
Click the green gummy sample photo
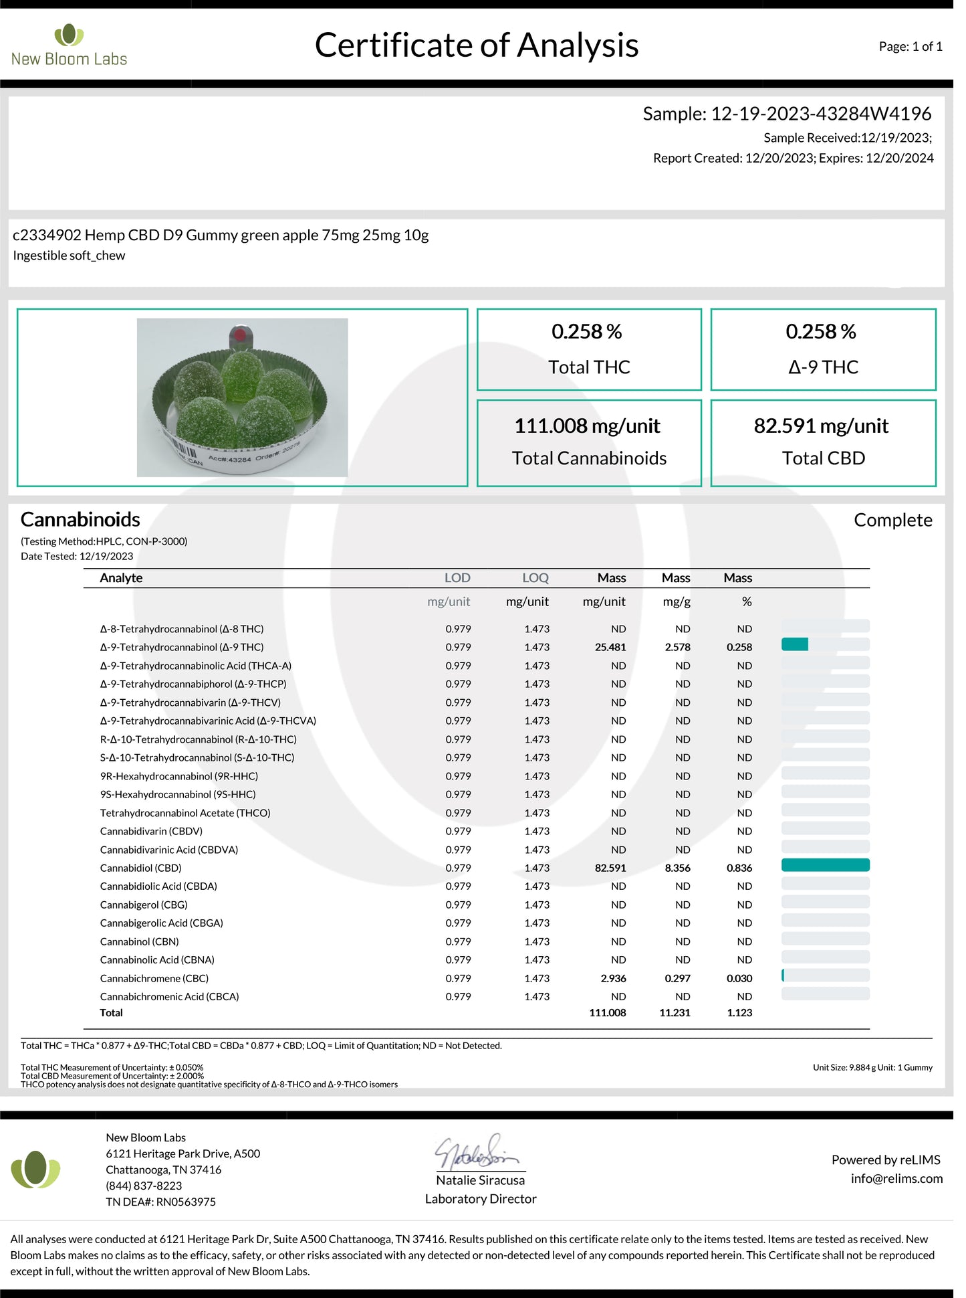coord(242,397)
